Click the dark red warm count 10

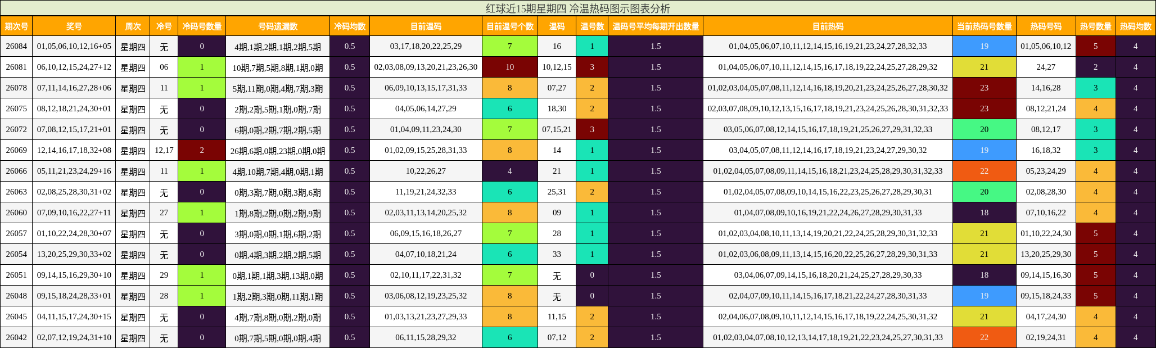coord(510,67)
